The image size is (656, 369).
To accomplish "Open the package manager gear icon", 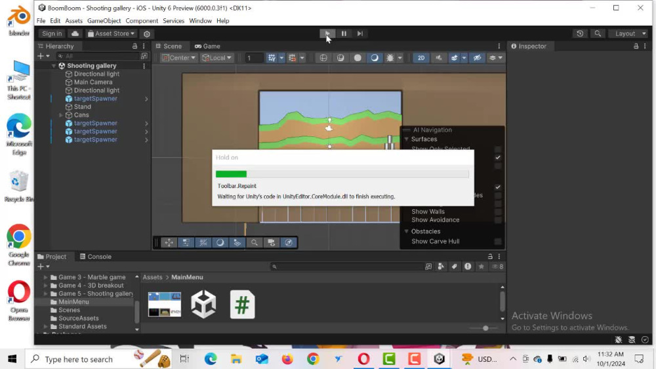I will click(147, 34).
